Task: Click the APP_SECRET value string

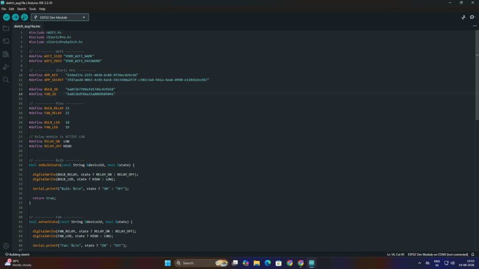Action: (137, 80)
